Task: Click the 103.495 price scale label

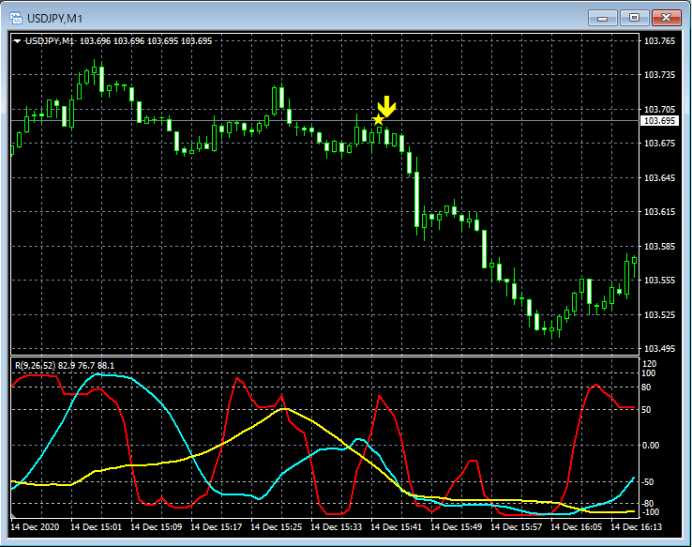Action: pos(658,349)
